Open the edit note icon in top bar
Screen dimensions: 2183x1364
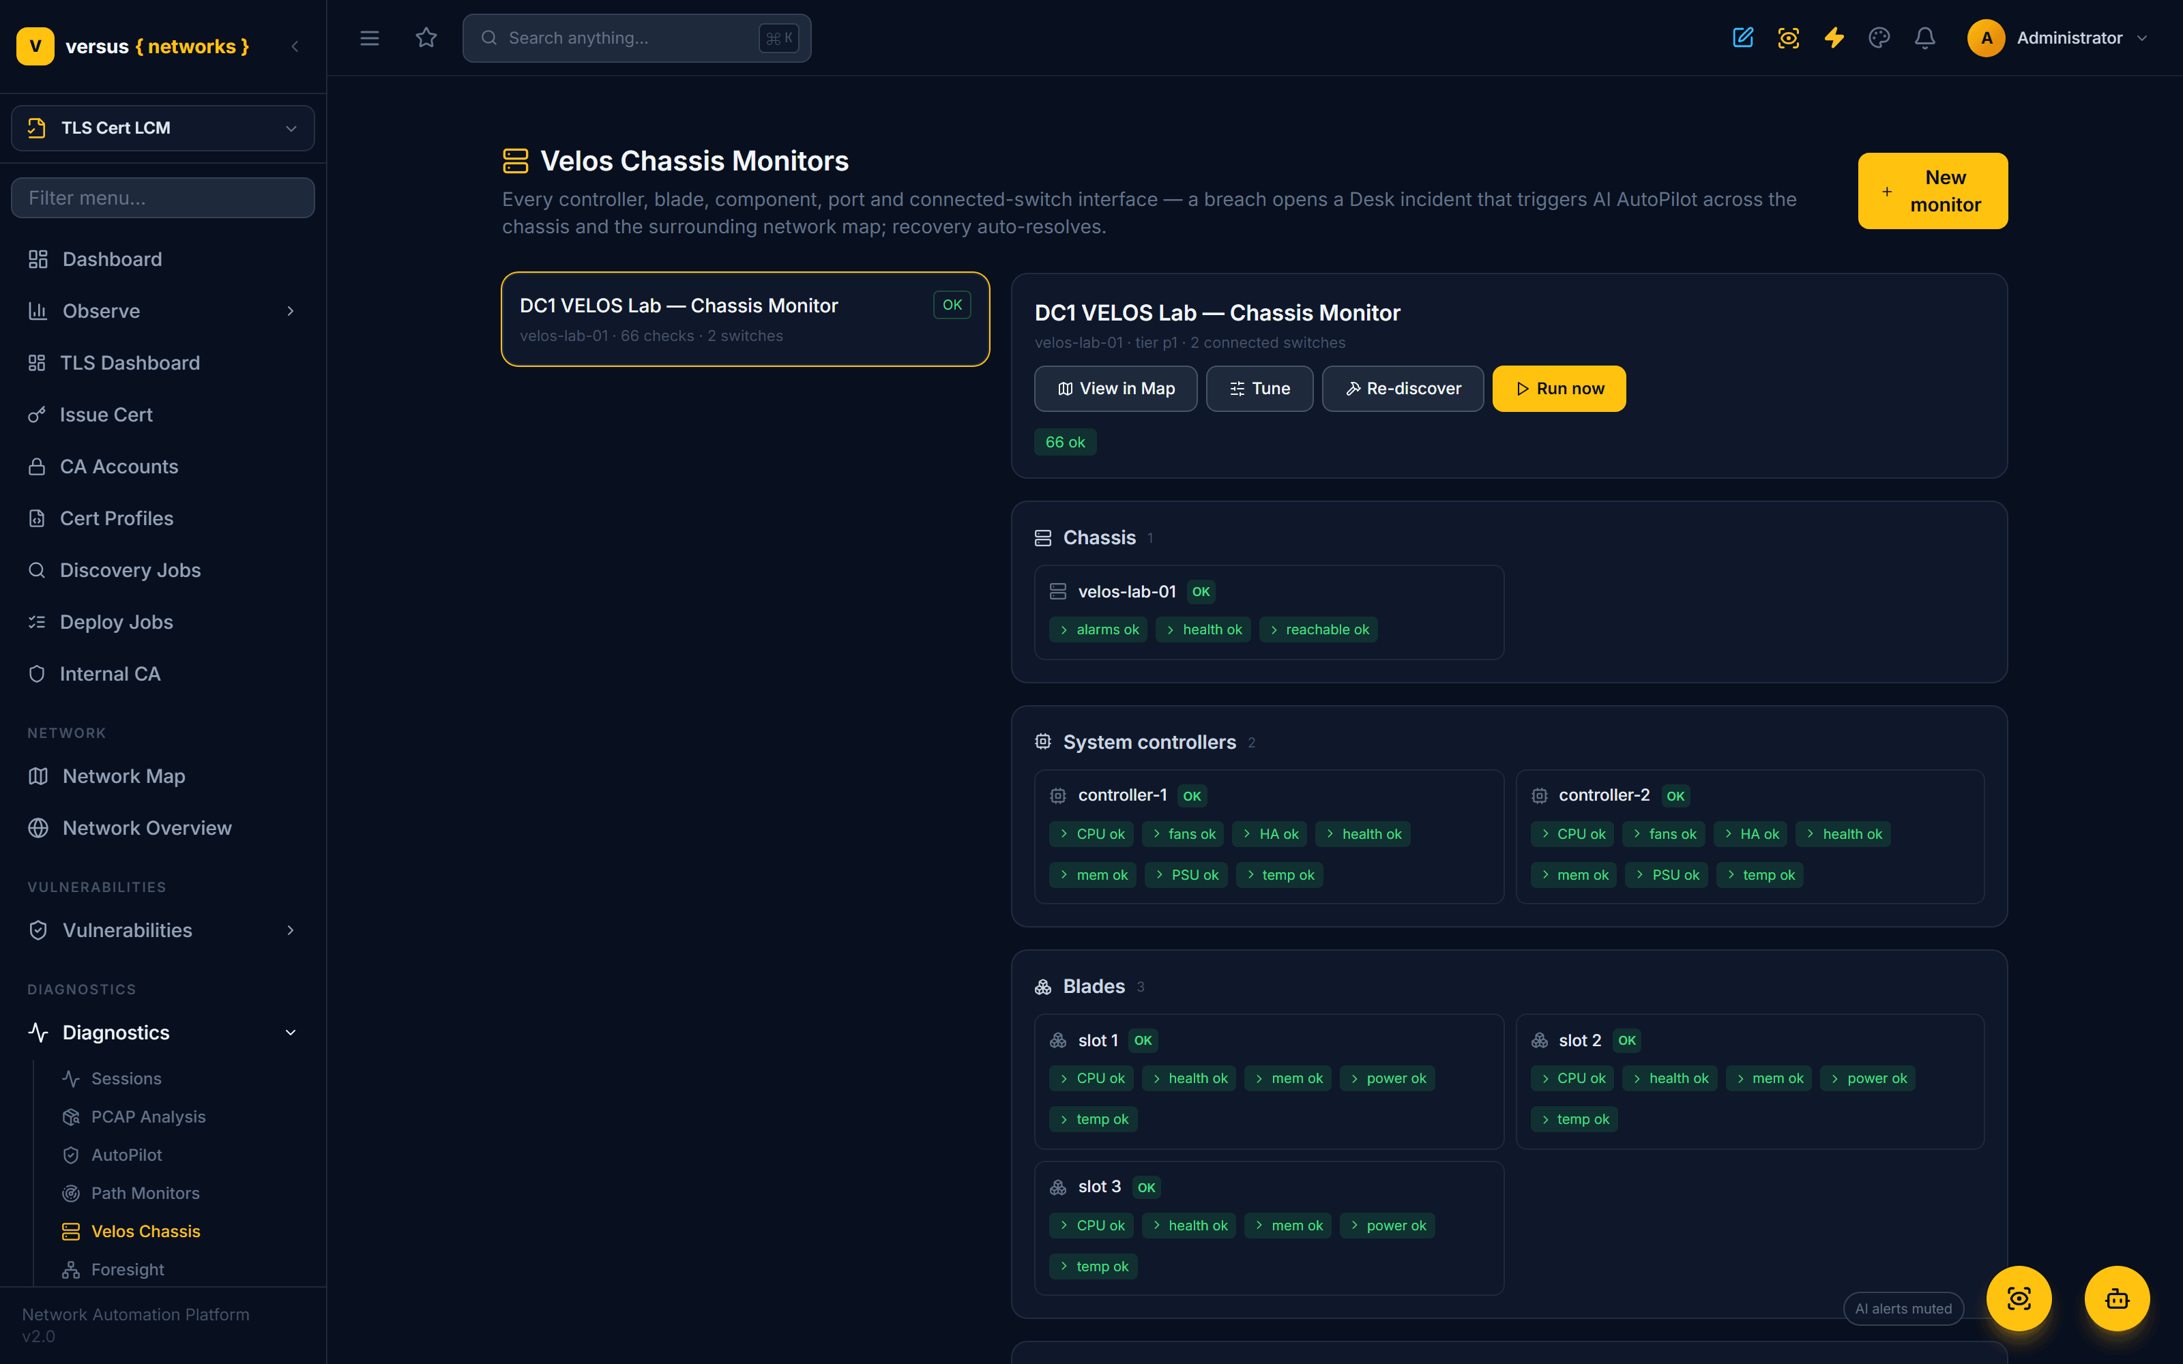[x=1743, y=38]
